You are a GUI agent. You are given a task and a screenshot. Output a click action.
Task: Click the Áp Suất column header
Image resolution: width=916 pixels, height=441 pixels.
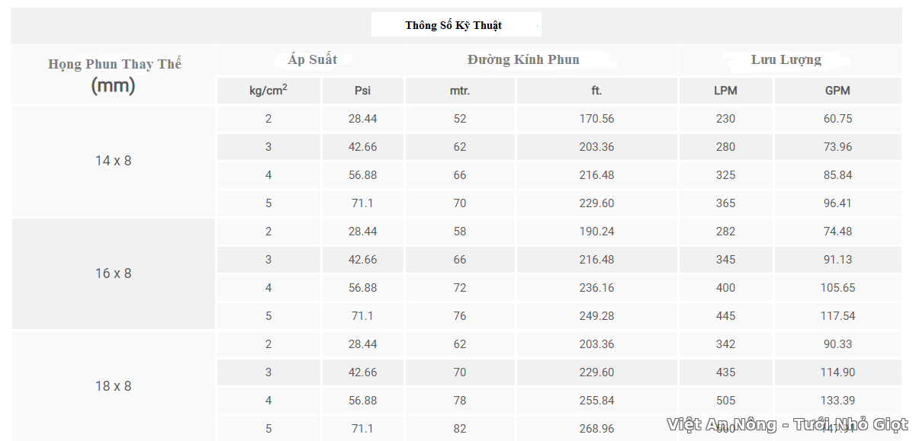(312, 60)
